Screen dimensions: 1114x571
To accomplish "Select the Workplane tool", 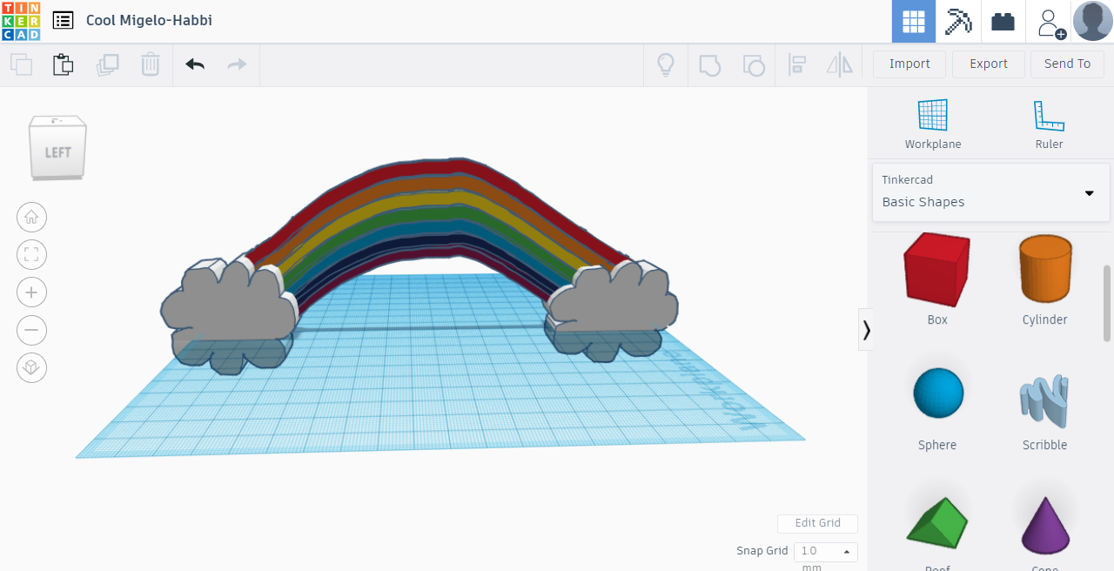I will 932,122.
